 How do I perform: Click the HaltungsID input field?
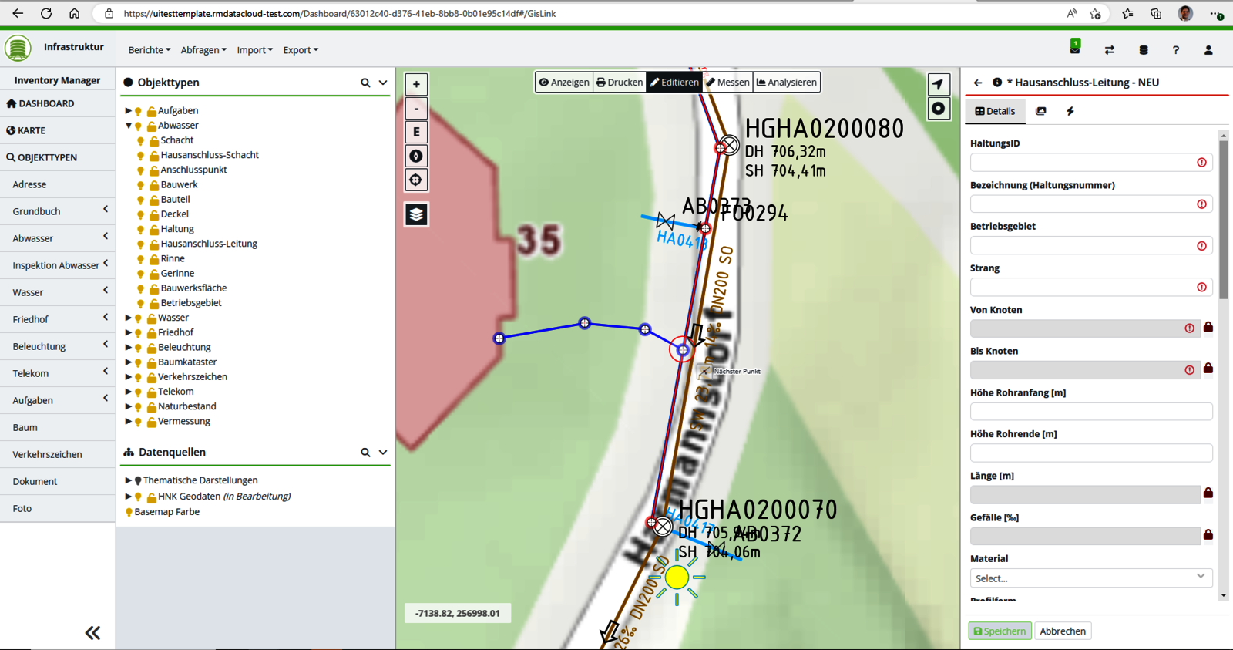pyautogui.click(x=1083, y=162)
